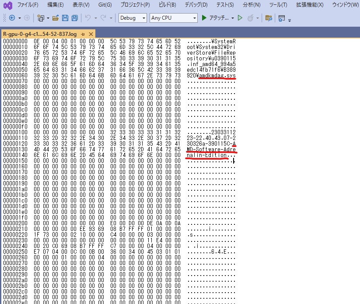Click the Hot Reload flame icon

[x=251, y=18]
